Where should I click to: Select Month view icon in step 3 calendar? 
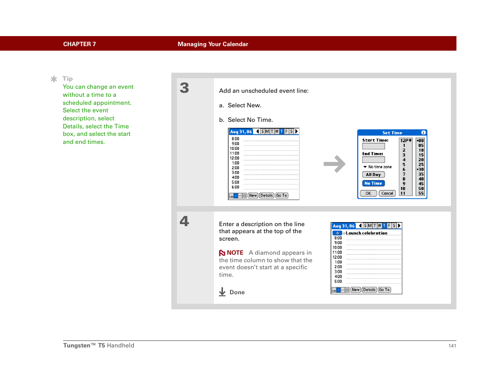point(244,196)
